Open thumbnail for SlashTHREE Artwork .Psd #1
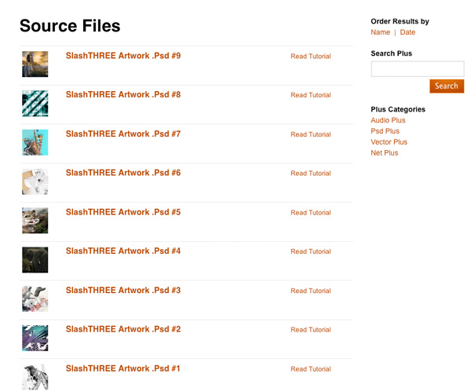The height and width of the screenshot is (392, 471). 35,377
